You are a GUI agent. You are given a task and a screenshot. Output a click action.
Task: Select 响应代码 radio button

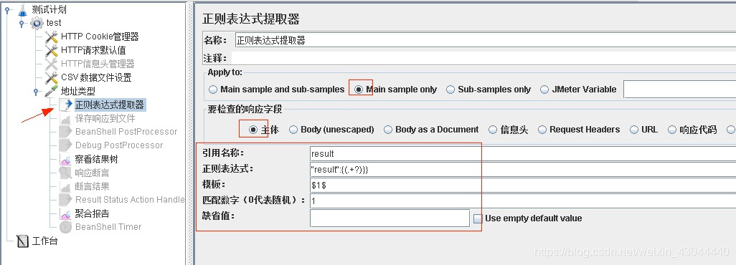tap(672, 130)
